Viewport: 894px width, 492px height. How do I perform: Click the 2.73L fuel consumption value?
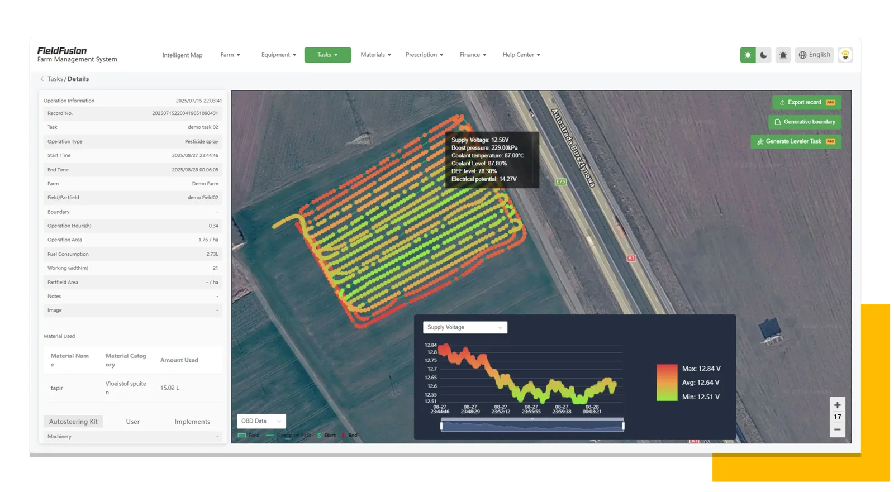[x=212, y=254]
